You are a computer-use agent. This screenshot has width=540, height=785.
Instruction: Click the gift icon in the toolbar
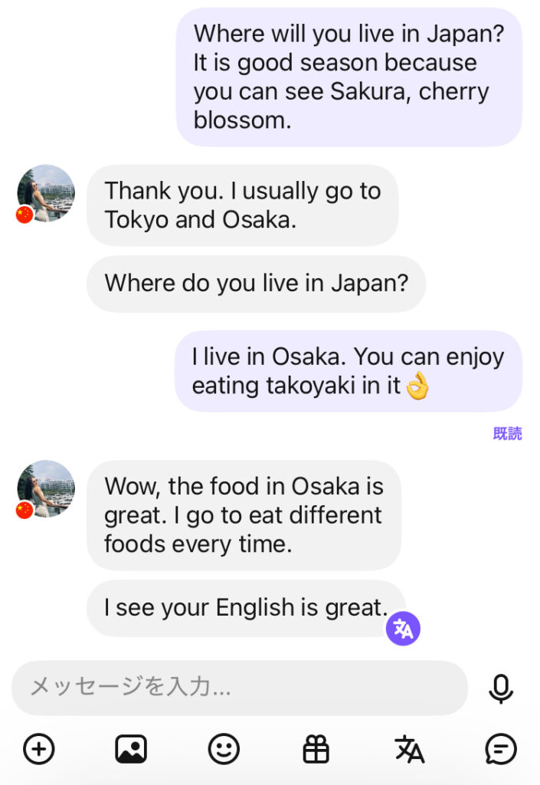pyautogui.click(x=316, y=750)
